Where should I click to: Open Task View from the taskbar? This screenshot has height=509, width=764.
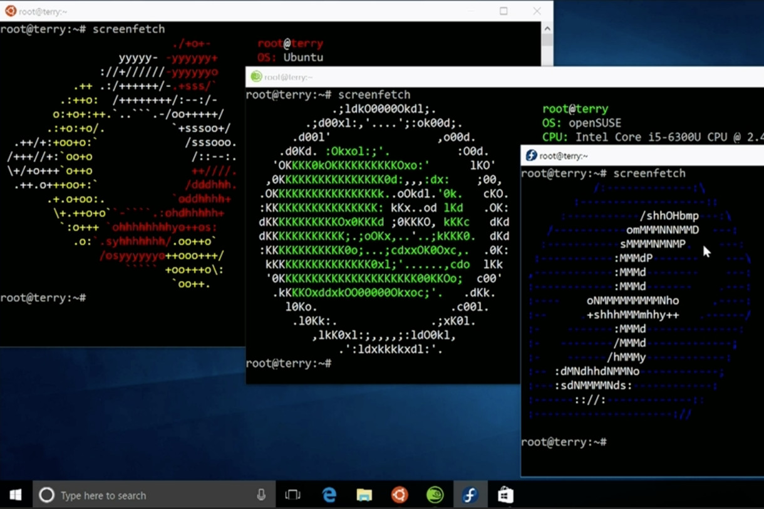pos(292,495)
